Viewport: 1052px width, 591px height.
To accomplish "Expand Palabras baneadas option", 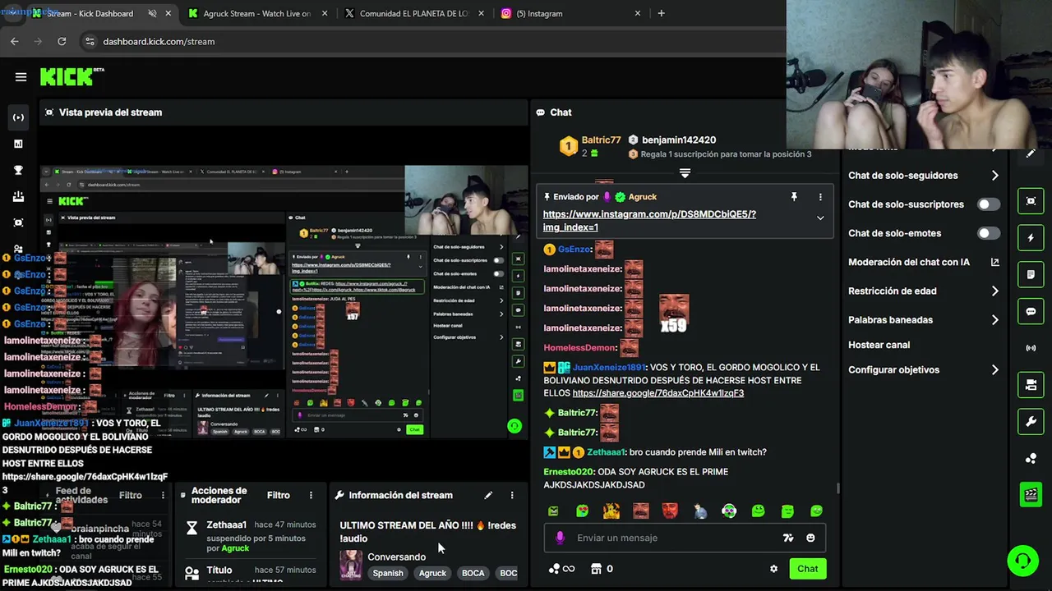I will click(x=924, y=320).
